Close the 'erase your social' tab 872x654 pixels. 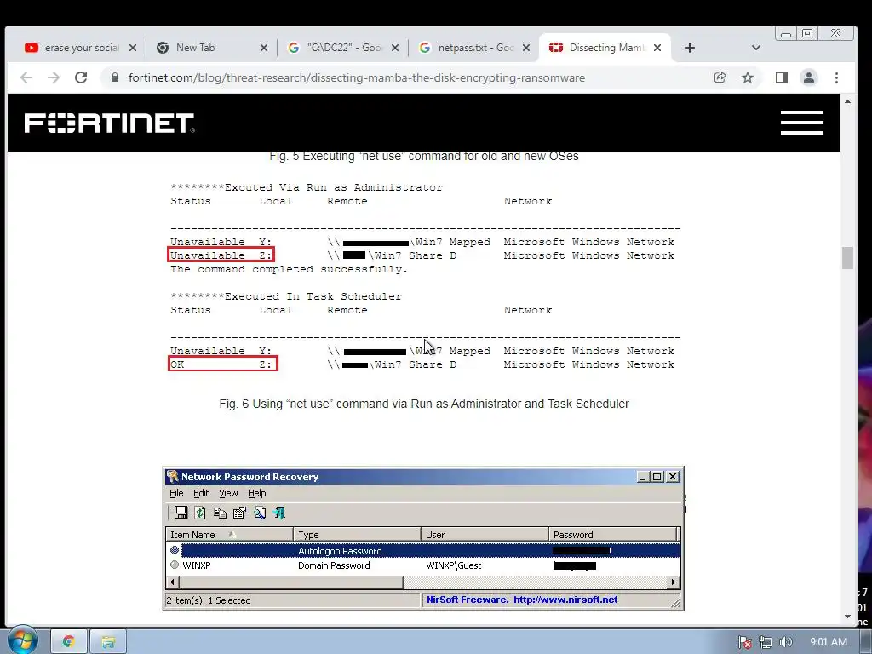point(132,48)
